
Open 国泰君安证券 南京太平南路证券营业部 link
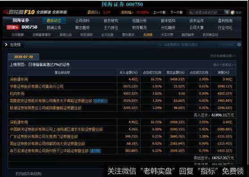pos(51,101)
